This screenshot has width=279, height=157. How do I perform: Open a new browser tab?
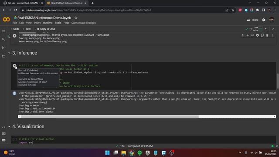(x=92, y=3)
